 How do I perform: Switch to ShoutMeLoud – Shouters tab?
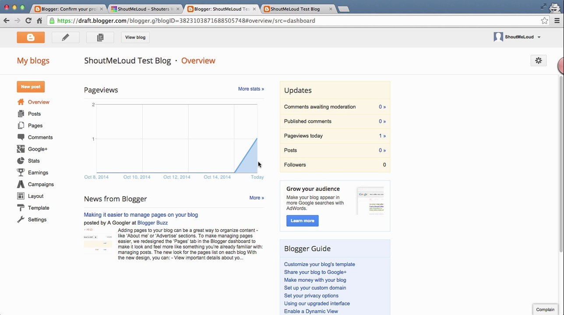pyautogui.click(x=146, y=9)
